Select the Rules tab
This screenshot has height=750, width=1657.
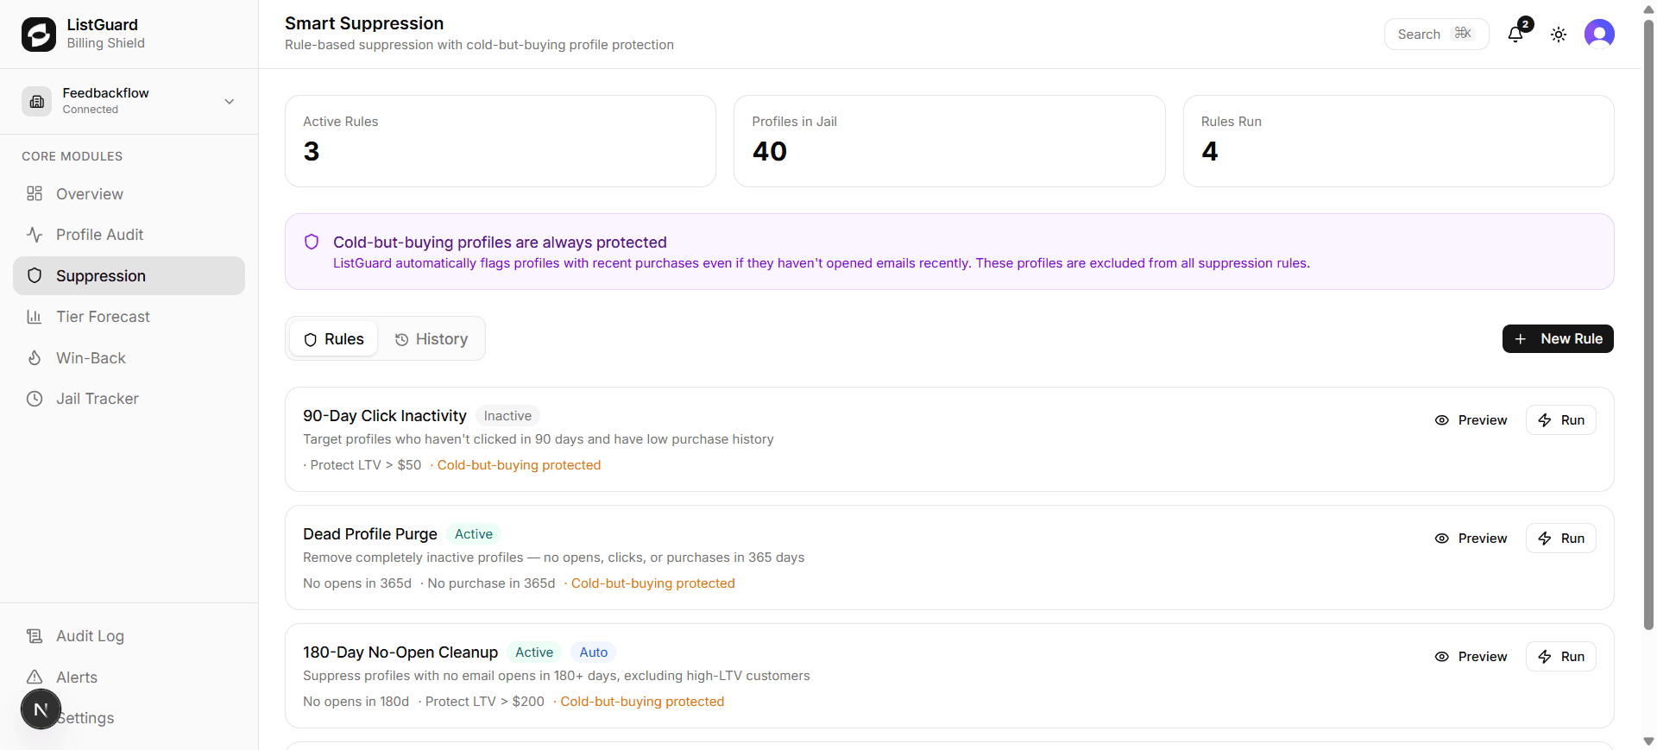[334, 339]
